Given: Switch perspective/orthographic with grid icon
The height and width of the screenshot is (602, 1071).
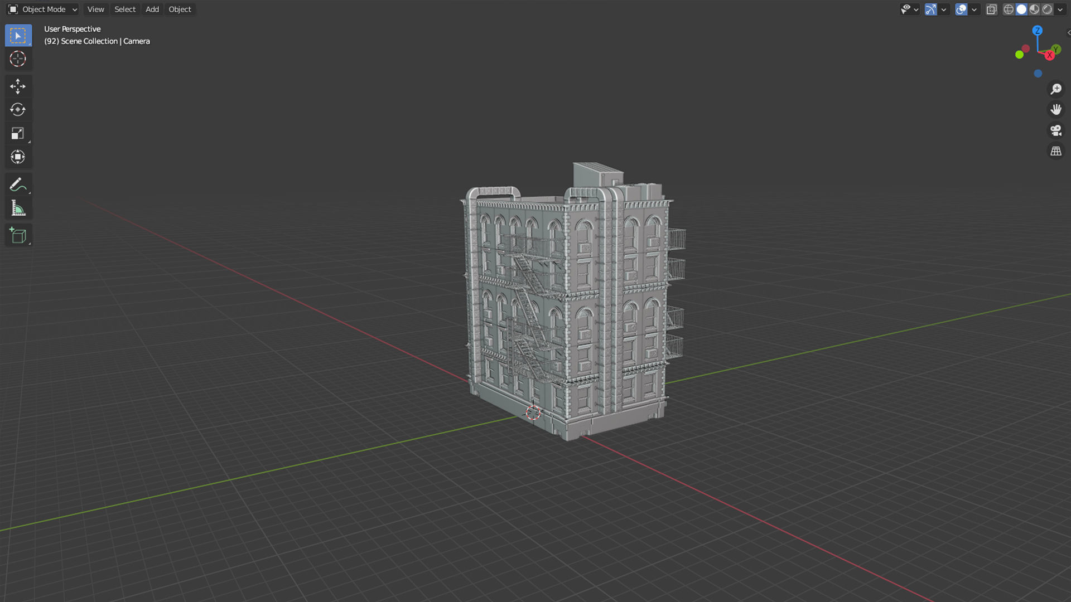Looking at the screenshot, I should pos(1056,151).
